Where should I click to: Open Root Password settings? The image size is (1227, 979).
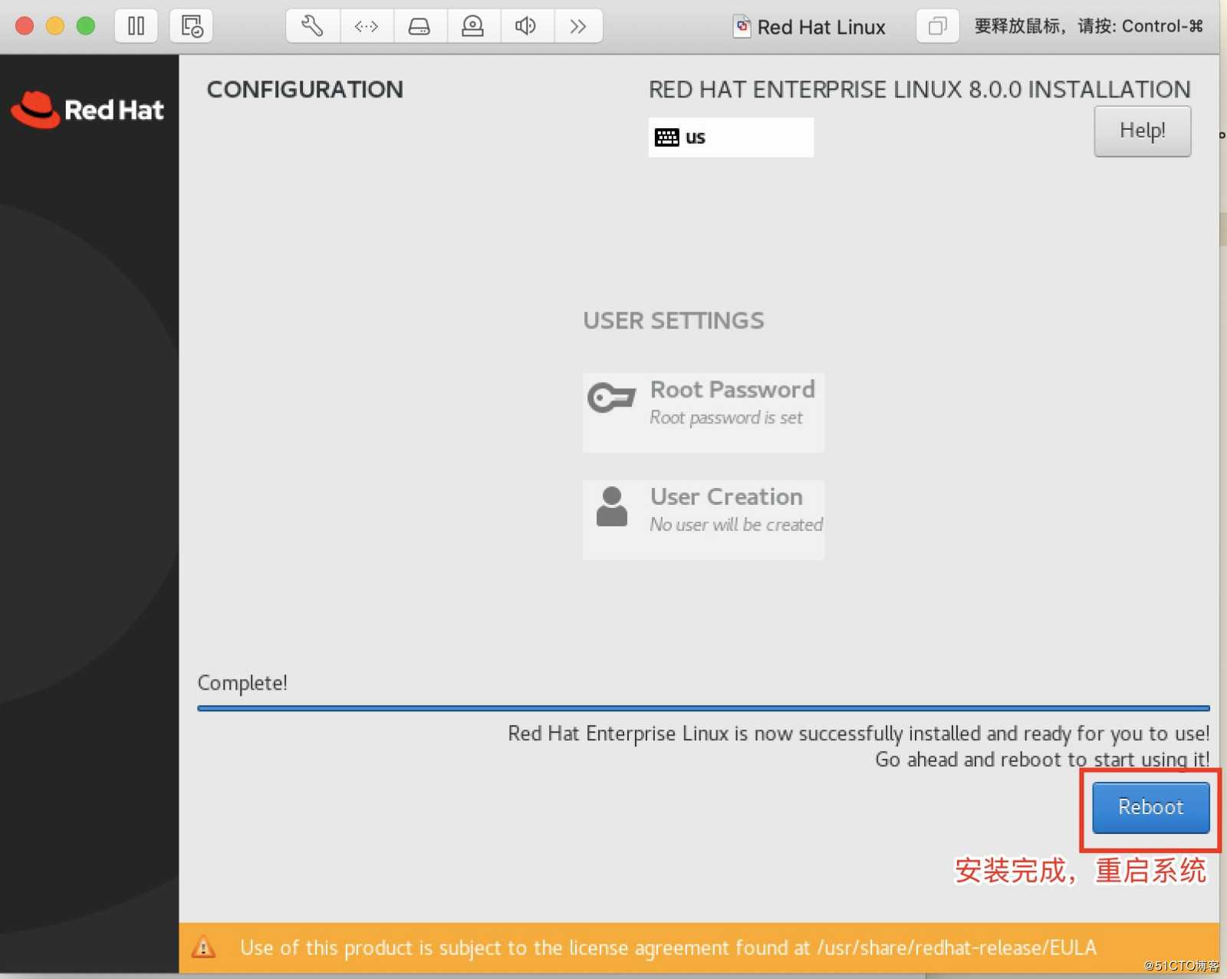click(x=703, y=413)
